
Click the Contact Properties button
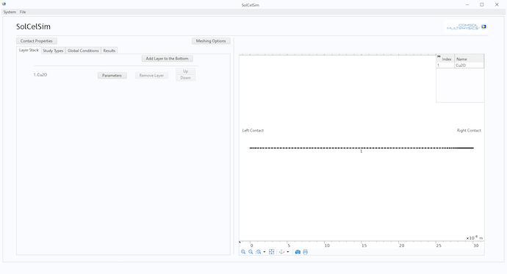(37, 41)
